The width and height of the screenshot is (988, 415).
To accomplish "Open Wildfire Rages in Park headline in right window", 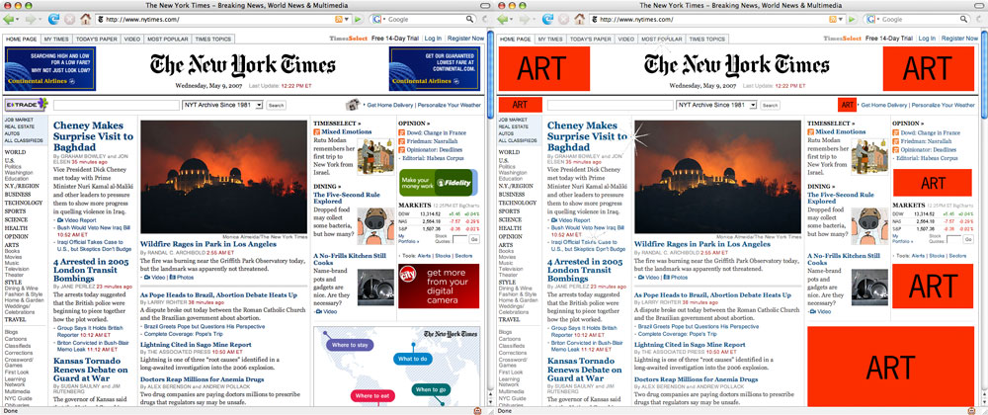I will [x=701, y=244].
